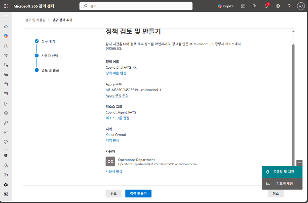Click the 뒤로 back button

(114, 193)
